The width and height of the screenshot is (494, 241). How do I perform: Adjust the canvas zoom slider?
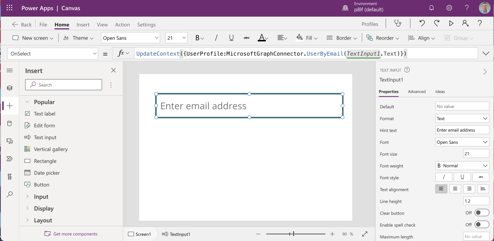click(x=294, y=234)
